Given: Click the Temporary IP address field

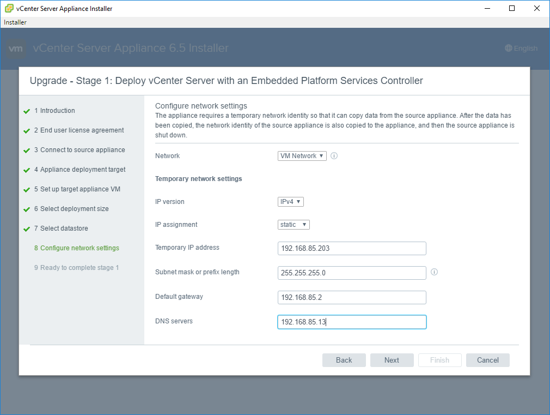Looking at the screenshot, I should pyautogui.click(x=352, y=249).
